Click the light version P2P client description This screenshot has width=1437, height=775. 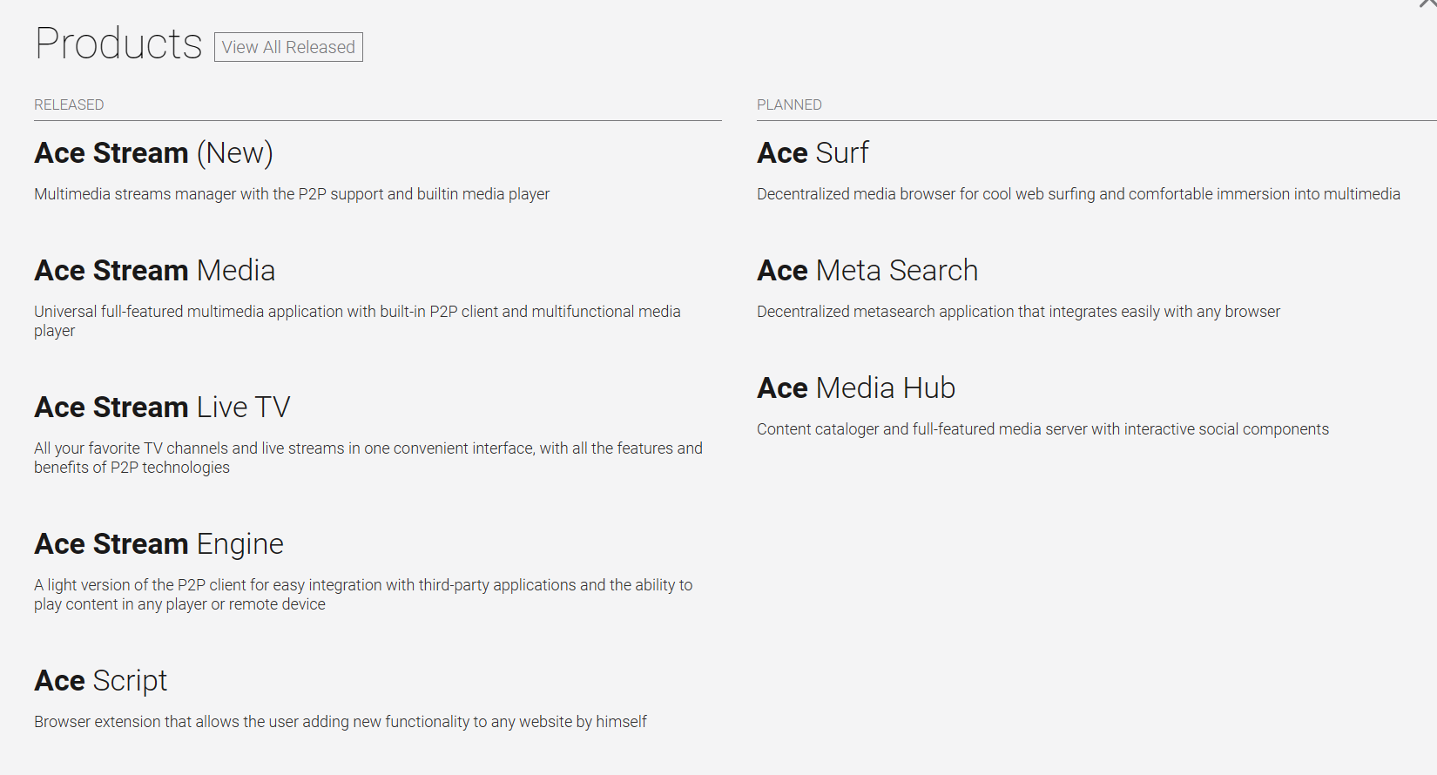[363, 585]
